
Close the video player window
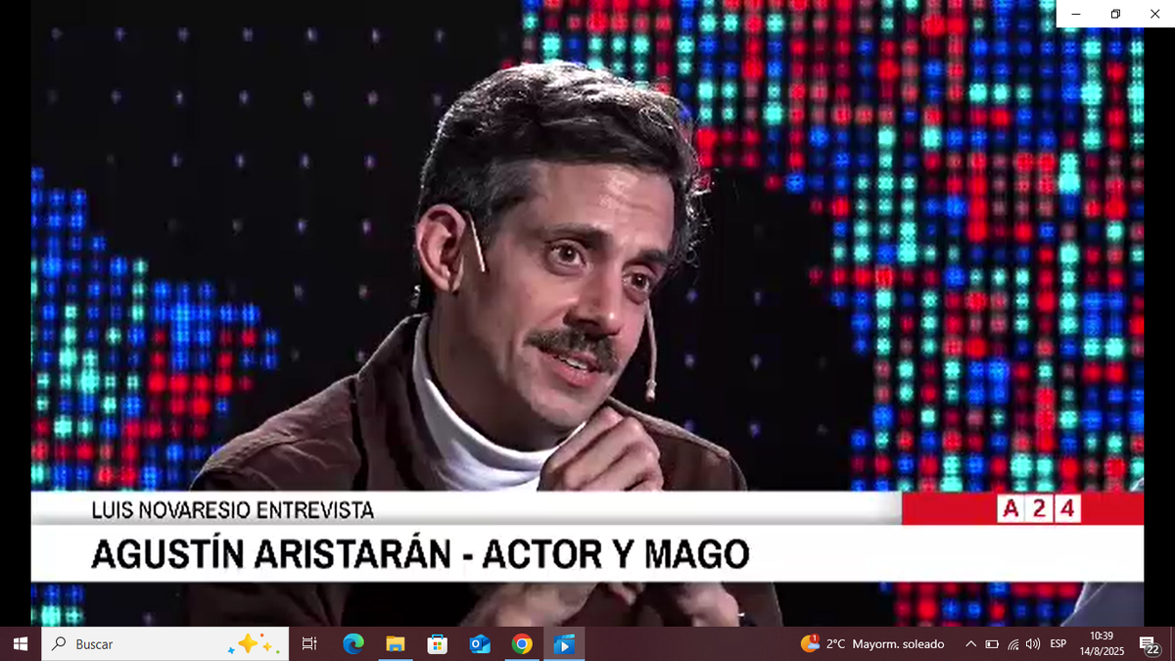[1154, 14]
